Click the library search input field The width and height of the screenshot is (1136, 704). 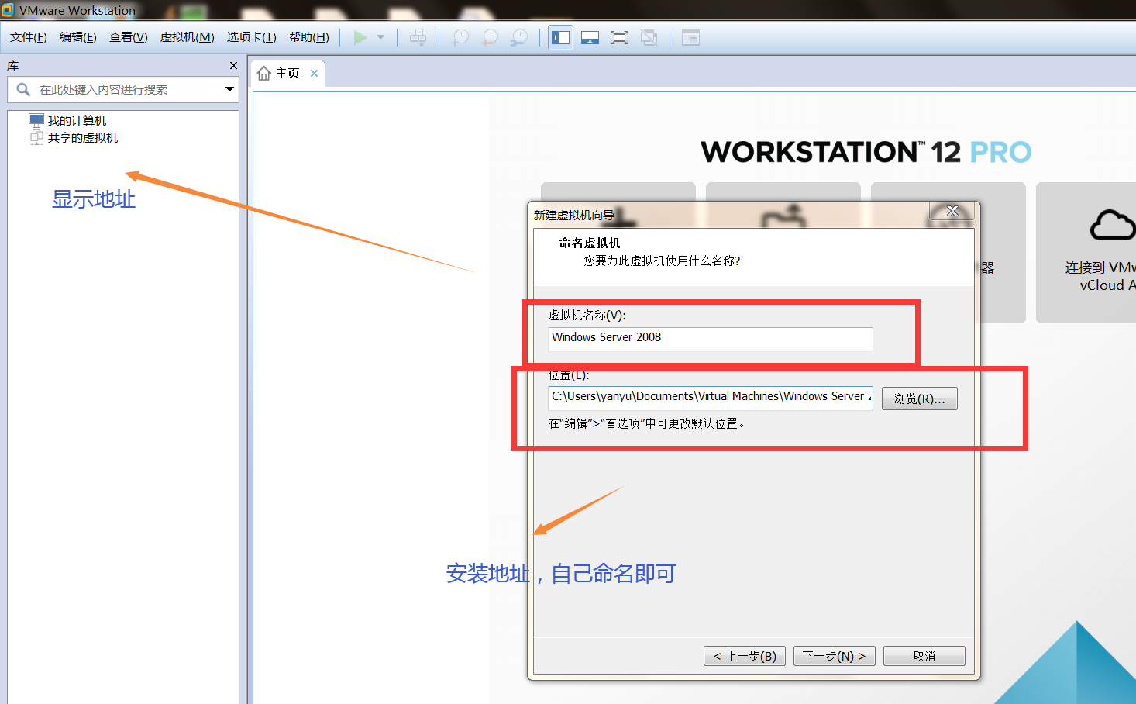pyautogui.click(x=124, y=89)
